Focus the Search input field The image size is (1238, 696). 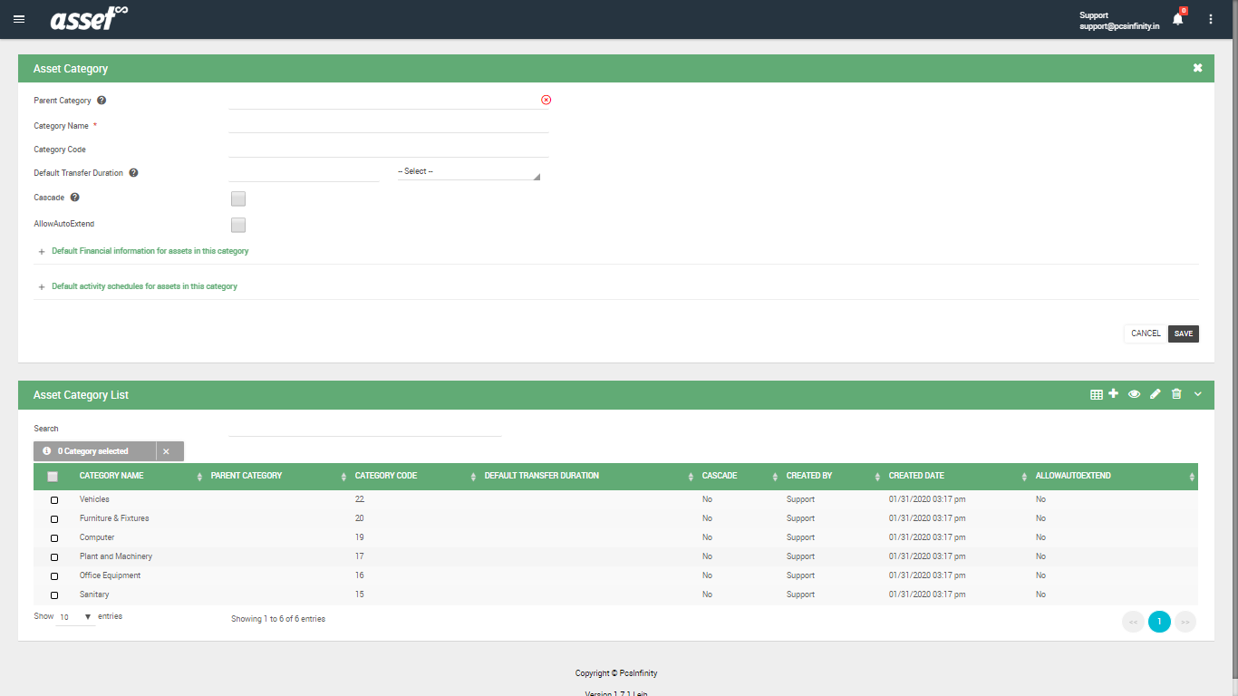pyautogui.click(x=364, y=428)
